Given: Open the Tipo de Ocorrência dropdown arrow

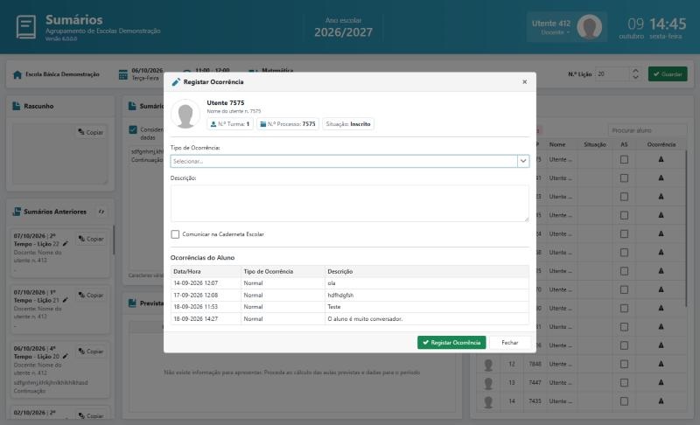Looking at the screenshot, I should (x=523, y=161).
